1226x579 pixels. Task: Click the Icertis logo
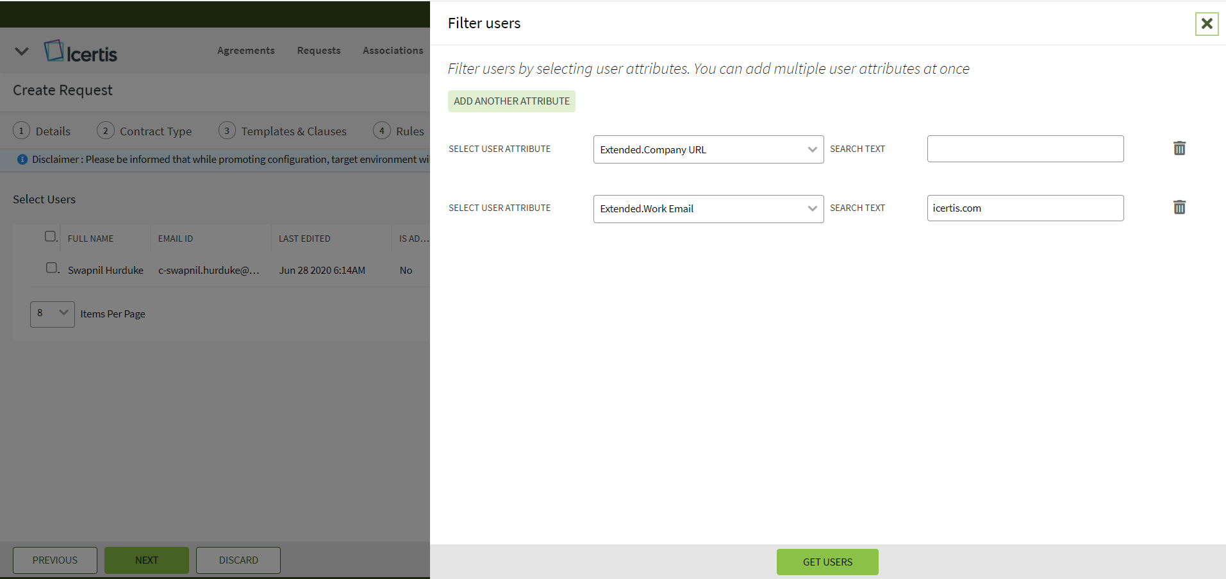pos(81,52)
